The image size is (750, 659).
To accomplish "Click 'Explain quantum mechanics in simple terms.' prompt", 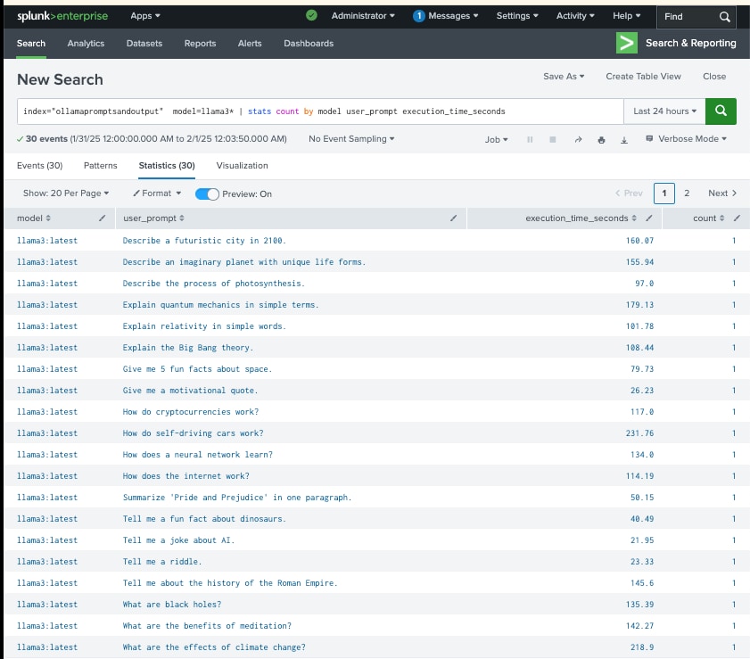I will tap(220, 305).
